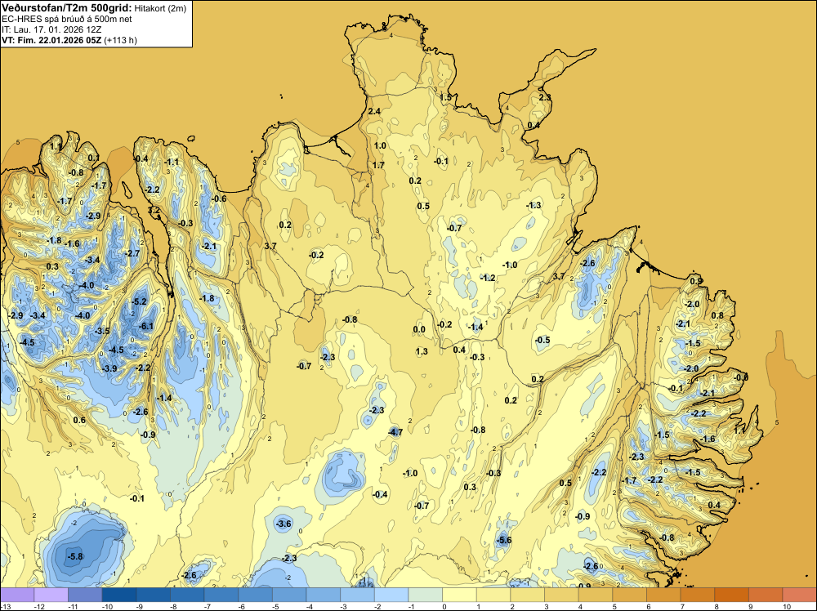817x611 pixels.
Task: Click the 'VT: Fim. 22.01.2026 05Z' valid time
Action: point(51,40)
